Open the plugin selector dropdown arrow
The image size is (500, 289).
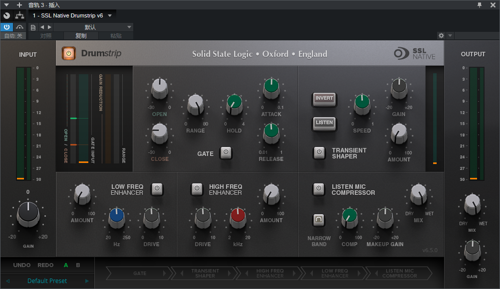[110, 15]
